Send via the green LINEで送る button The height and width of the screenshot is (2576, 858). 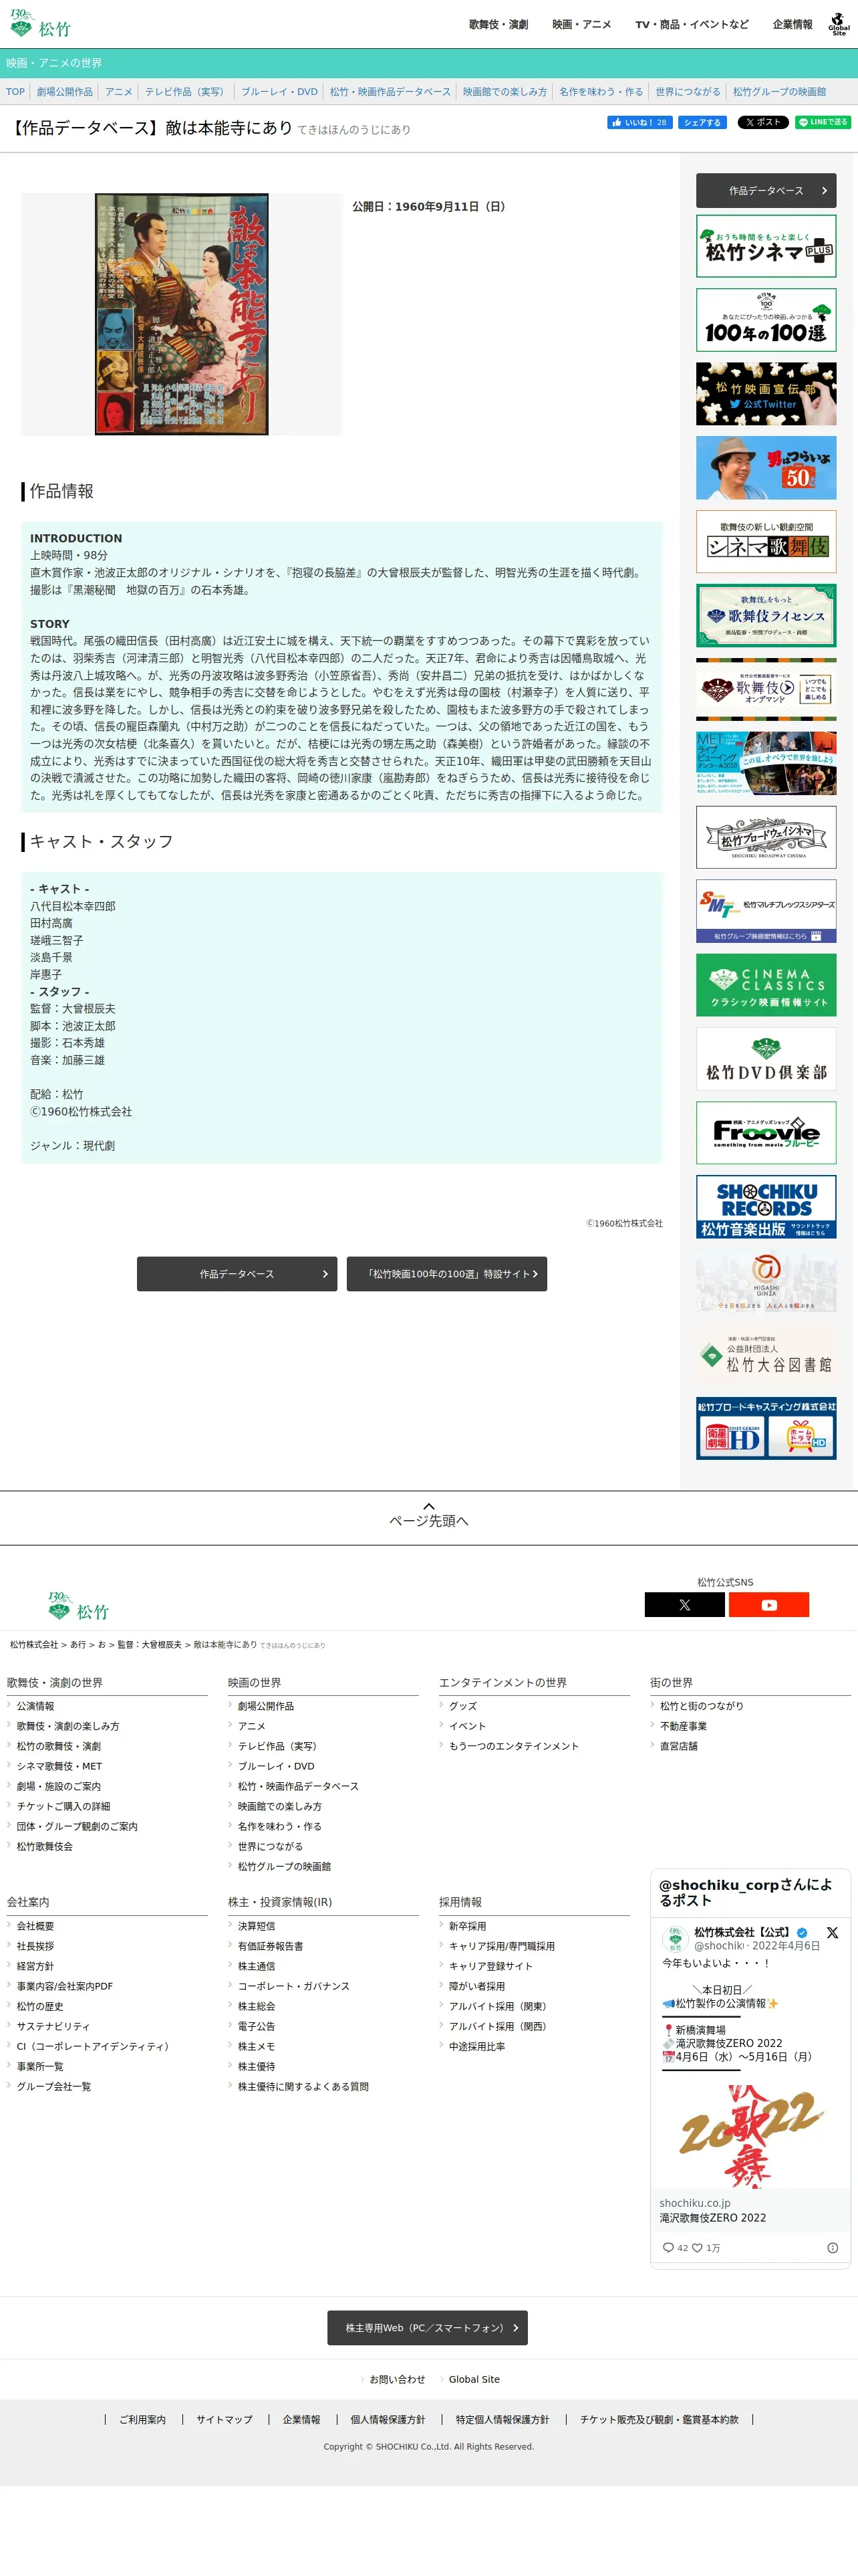[x=823, y=122]
